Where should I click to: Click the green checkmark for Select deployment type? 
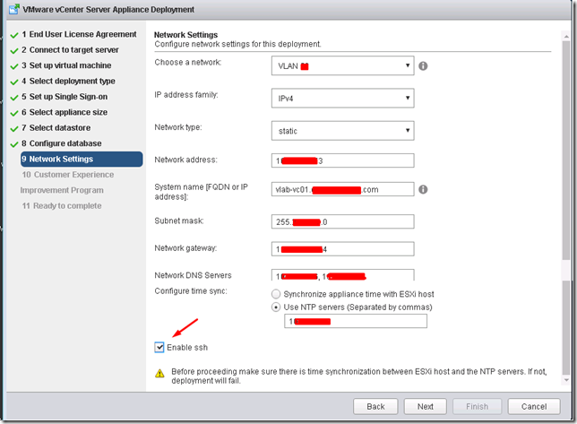point(14,82)
